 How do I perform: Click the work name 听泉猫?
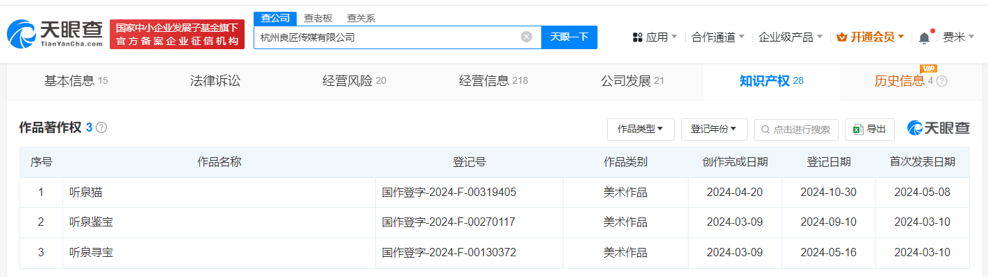(x=85, y=193)
